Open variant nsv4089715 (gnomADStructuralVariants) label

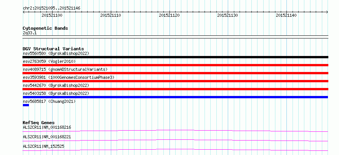click(x=65, y=69)
